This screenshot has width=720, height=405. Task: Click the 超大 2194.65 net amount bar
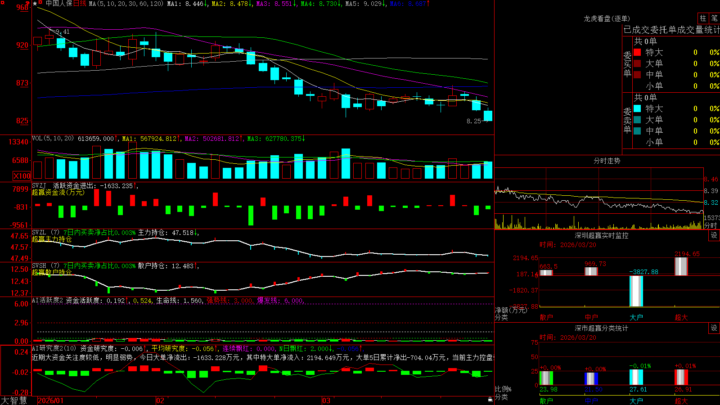click(681, 266)
